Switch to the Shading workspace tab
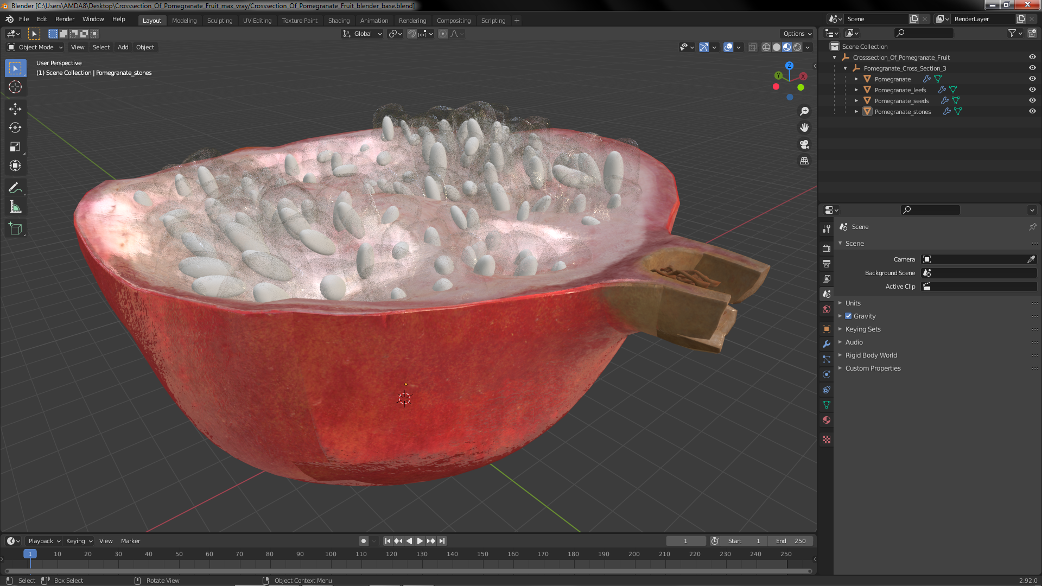The height and width of the screenshot is (586, 1042). pos(338,20)
